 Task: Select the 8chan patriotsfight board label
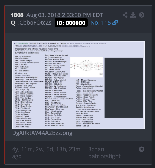pyautogui.click(x=104, y=153)
